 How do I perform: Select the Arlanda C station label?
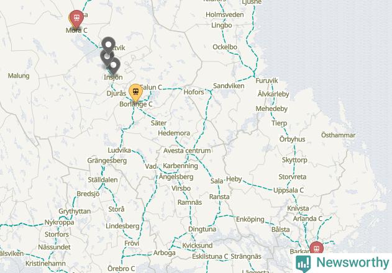[x=308, y=219]
